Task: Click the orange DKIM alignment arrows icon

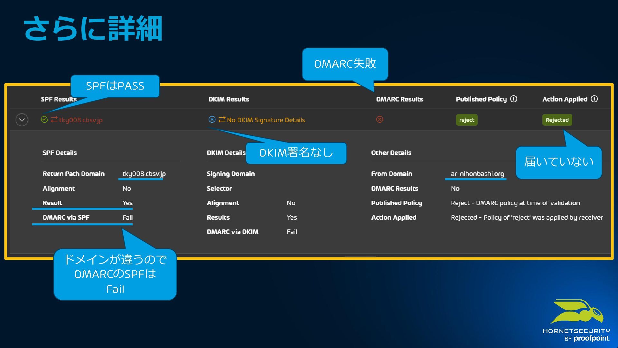Action: coord(222,120)
